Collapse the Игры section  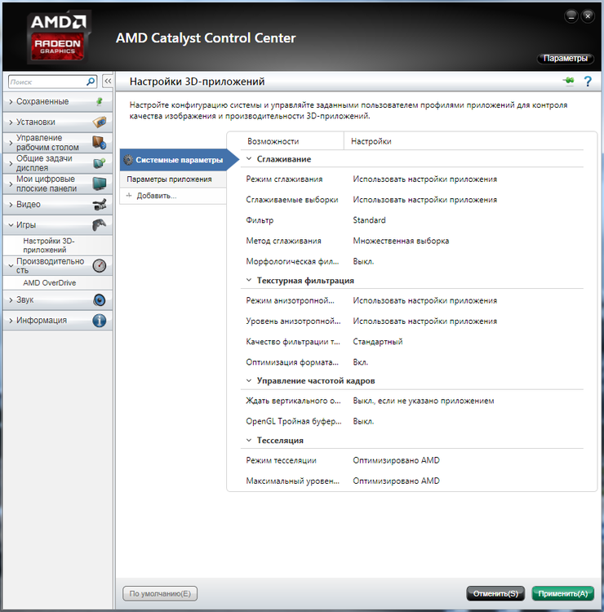(x=11, y=225)
